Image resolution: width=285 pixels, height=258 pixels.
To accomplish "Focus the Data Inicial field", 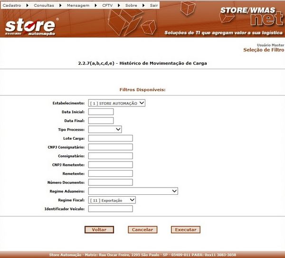I will click(x=101, y=112).
